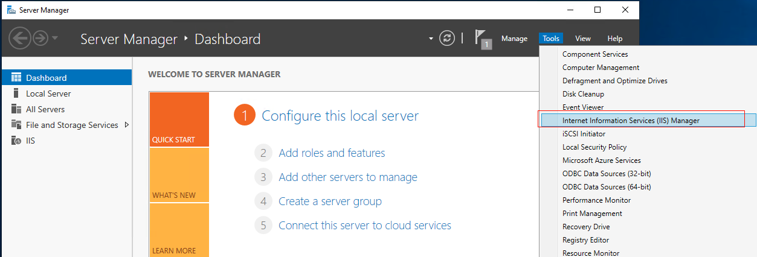Open Defragment and Optimize Drives

pos(614,81)
